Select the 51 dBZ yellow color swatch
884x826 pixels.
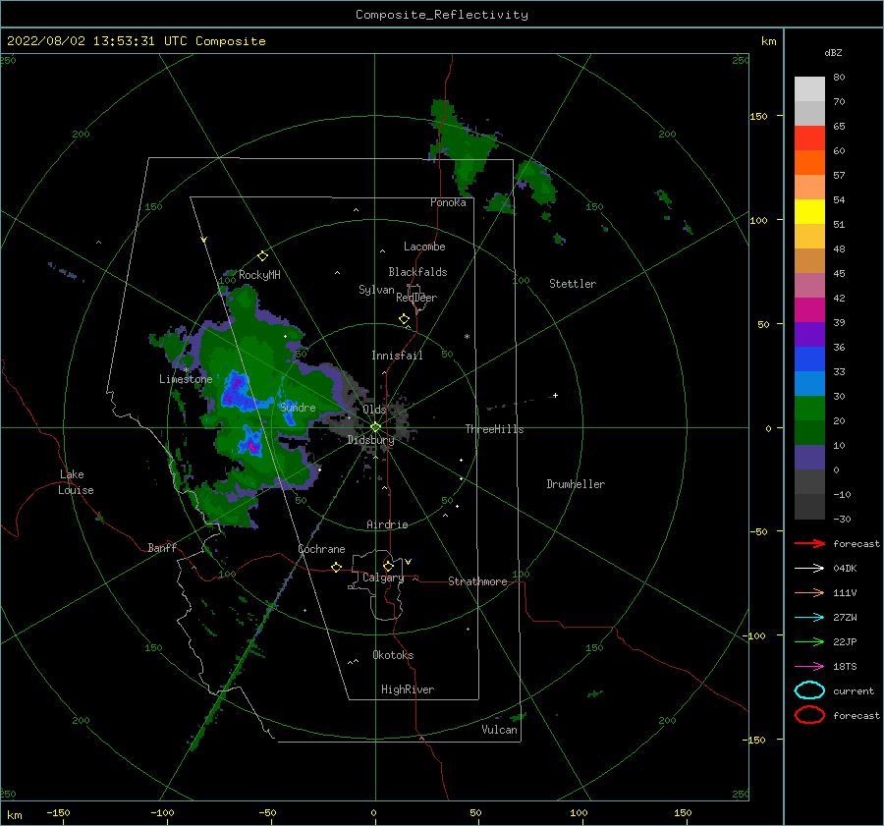pyautogui.click(x=809, y=212)
